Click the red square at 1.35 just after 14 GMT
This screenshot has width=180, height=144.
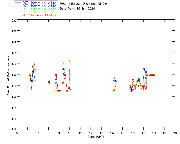pos(114,91)
